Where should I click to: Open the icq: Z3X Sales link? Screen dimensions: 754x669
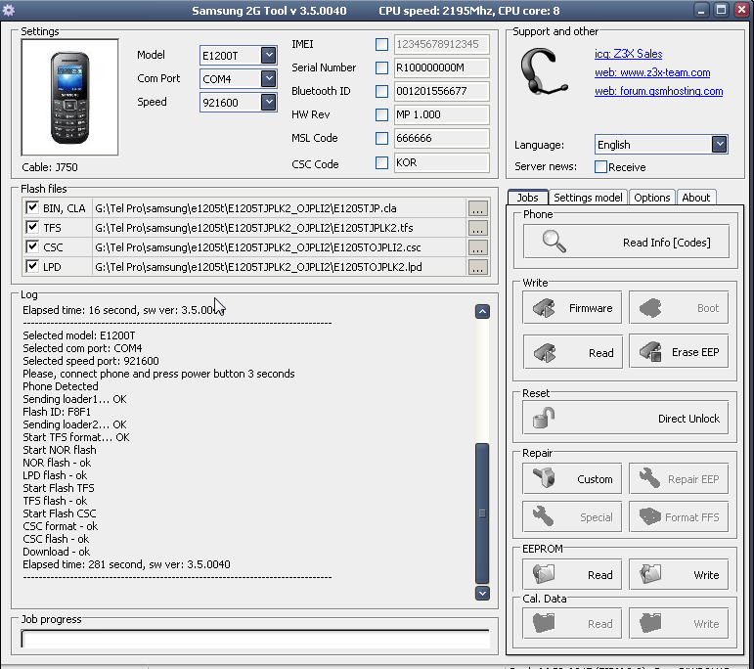[628, 54]
